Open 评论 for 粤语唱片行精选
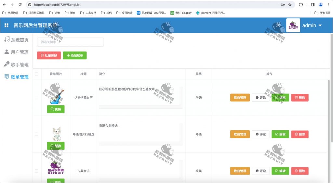 [261, 134]
